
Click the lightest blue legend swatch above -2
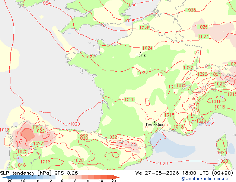pyautogui.click(x=52, y=177)
